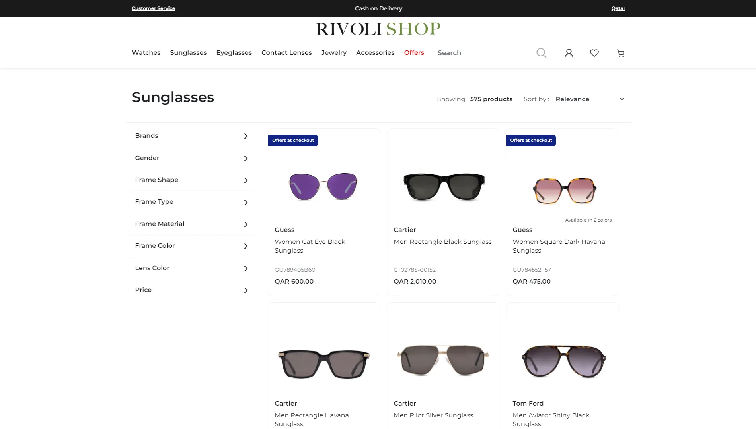Expand the Lens Color filter
The height and width of the screenshot is (429, 756).
(x=192, y=268)
